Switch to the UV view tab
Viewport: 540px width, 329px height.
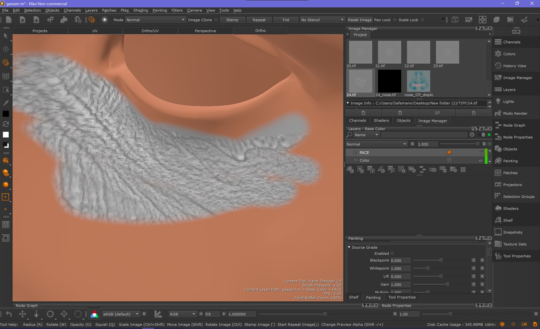click(95, 31)
